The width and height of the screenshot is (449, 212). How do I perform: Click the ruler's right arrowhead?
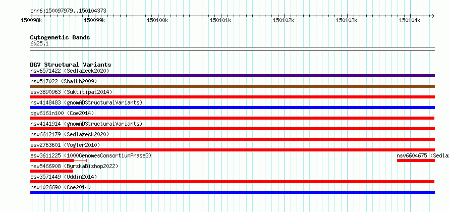point(433,16)
